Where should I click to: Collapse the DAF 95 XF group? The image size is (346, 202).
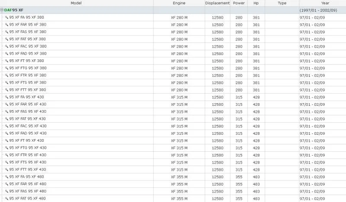click(2, 10)
